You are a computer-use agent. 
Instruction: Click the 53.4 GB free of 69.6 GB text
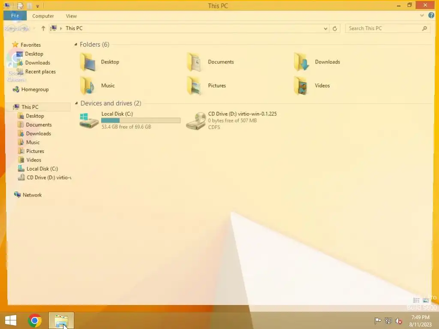point(126,127)
